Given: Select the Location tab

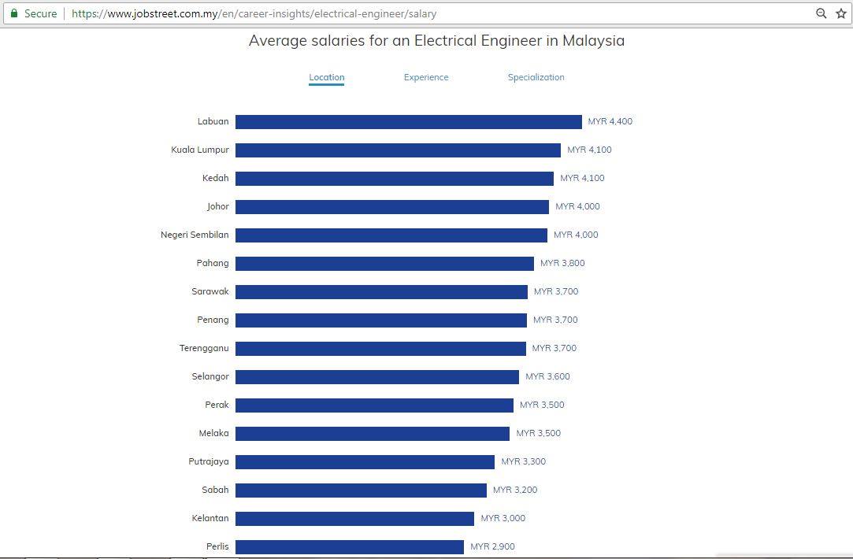Looking at the screenshot, I should pyautogui.click(x=326, y=77).
